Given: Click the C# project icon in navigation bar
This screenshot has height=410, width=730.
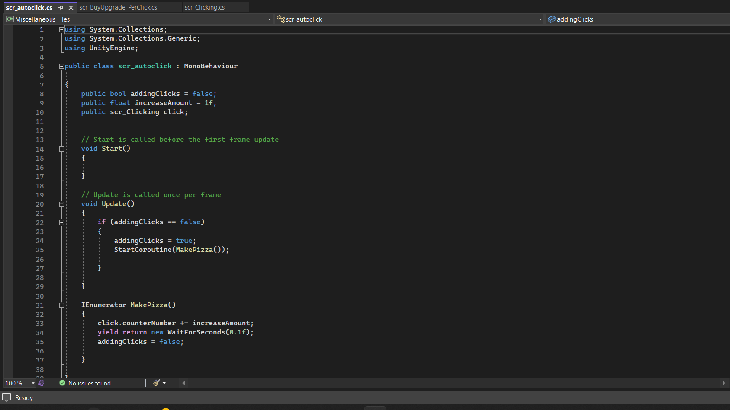Looking at the screenshot, I should (x=10, y=19).
